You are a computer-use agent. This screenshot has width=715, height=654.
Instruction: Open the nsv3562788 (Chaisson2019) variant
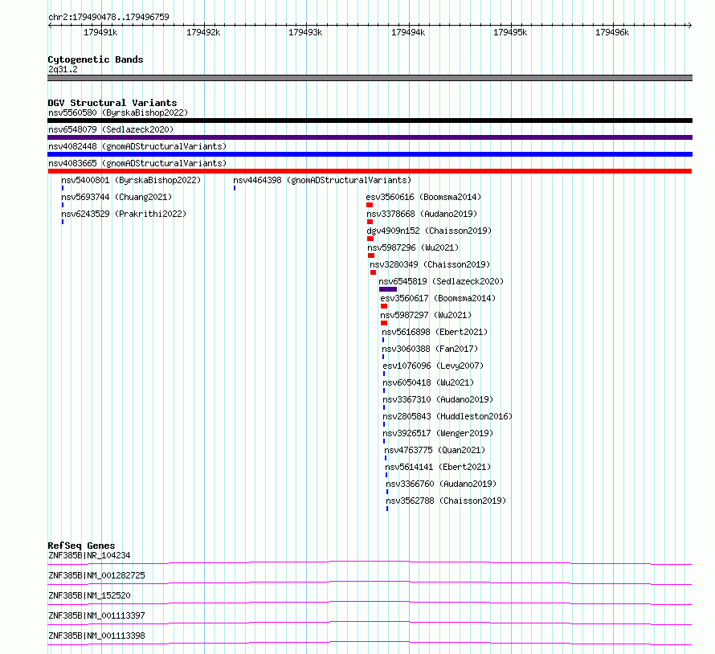446,501
